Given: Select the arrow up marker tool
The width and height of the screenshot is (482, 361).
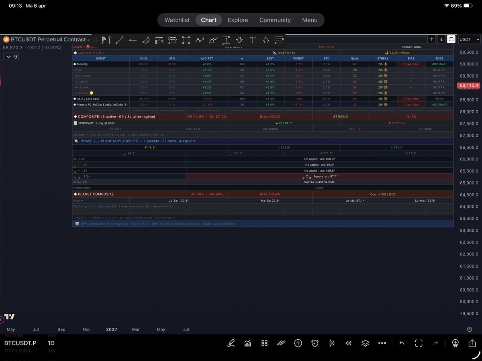Looking at the screenshot, I should click(x=266, y=40).
